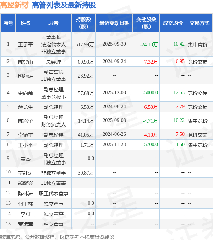The height and width of the screenshot is (240, 213).
Task: Click the 最近变动日期 column header
Action: click(x=114, y=23)
